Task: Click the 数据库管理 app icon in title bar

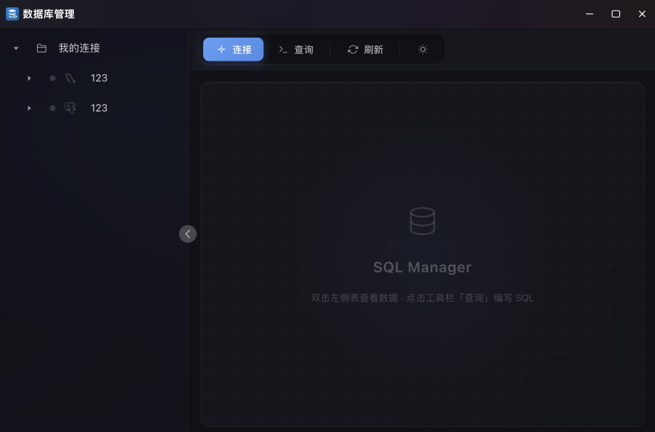Action: [12, 14]
